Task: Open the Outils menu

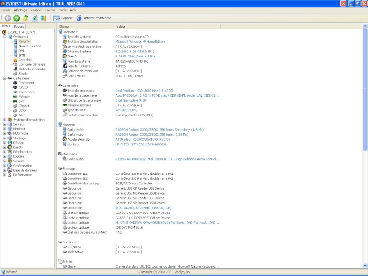Action: coord(63,10)
